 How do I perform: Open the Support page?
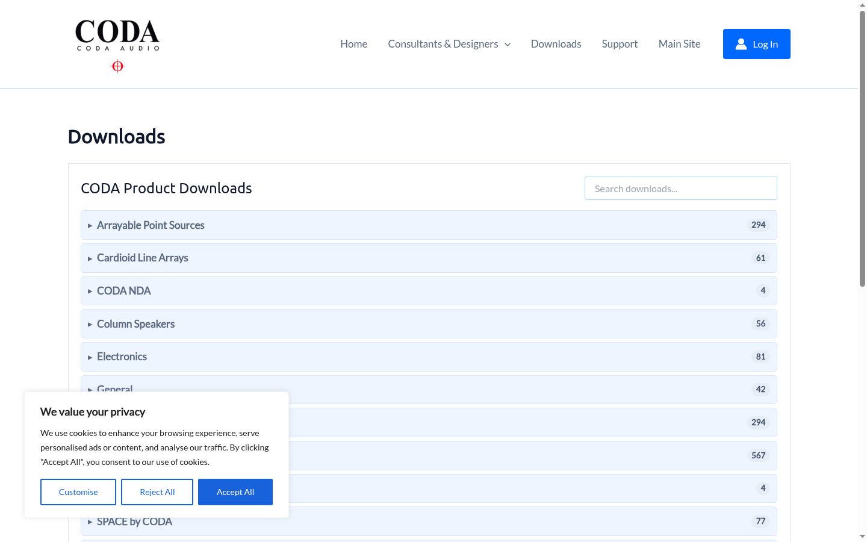click(x=620, y=44)
